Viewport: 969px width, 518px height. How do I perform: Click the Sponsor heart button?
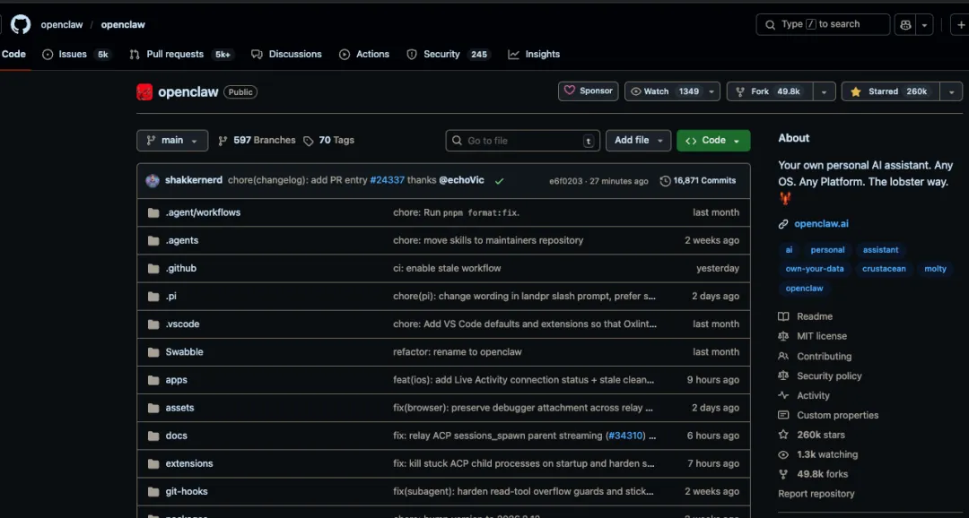click(589, 91)
